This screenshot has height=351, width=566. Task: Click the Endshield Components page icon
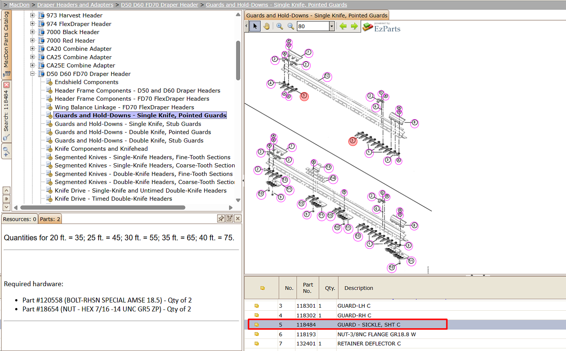[x=49, y=82]
